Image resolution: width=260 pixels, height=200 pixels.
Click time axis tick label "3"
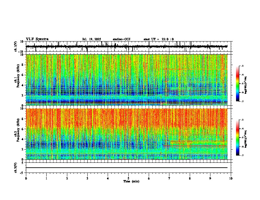click(87, 178)
